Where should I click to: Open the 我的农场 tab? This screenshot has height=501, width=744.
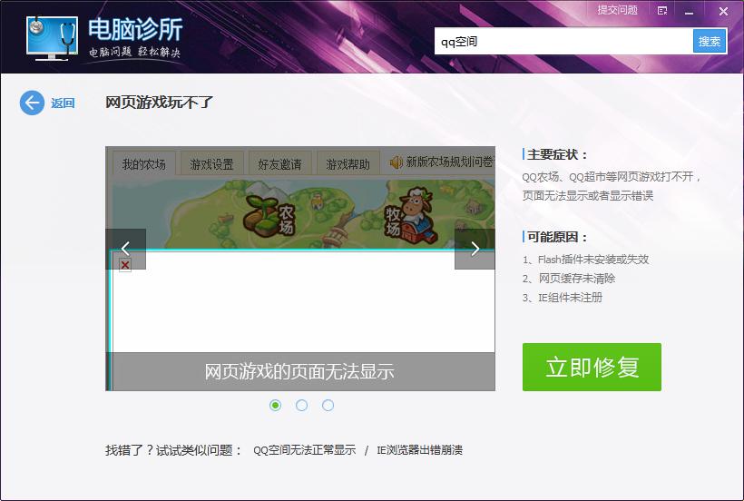[143, 164]
